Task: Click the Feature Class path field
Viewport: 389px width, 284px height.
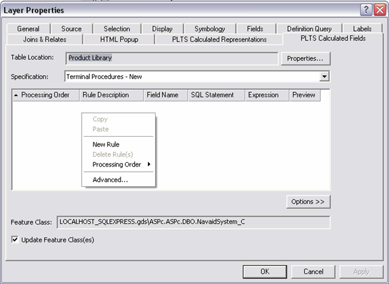Action: pos(193,222)
